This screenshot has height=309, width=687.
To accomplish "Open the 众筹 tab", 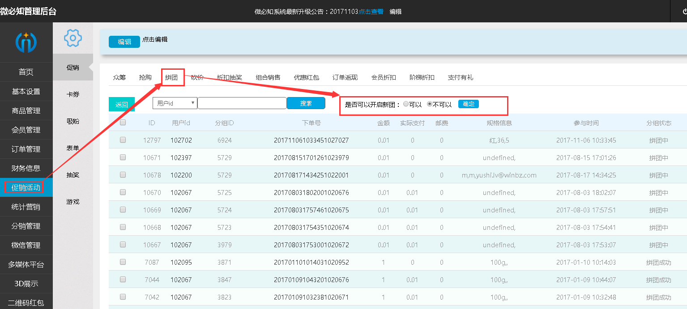I will 119,77.
